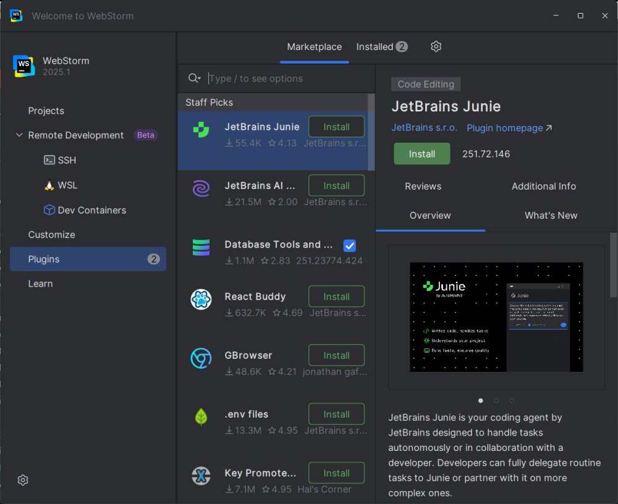Click the Code Editing category tag

[x=426, y=85]
